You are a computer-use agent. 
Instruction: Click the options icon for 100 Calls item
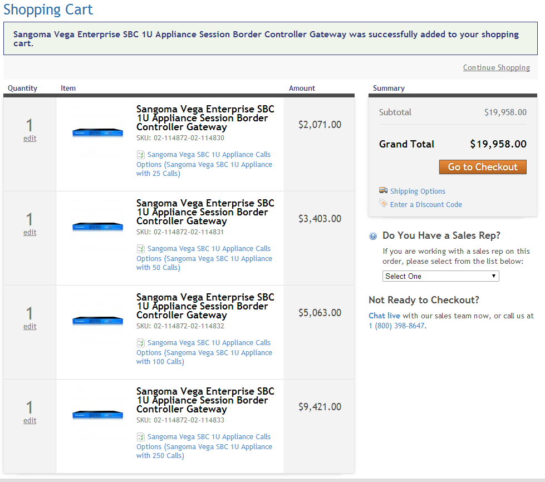pyautogui.click(x=140, y=343)
